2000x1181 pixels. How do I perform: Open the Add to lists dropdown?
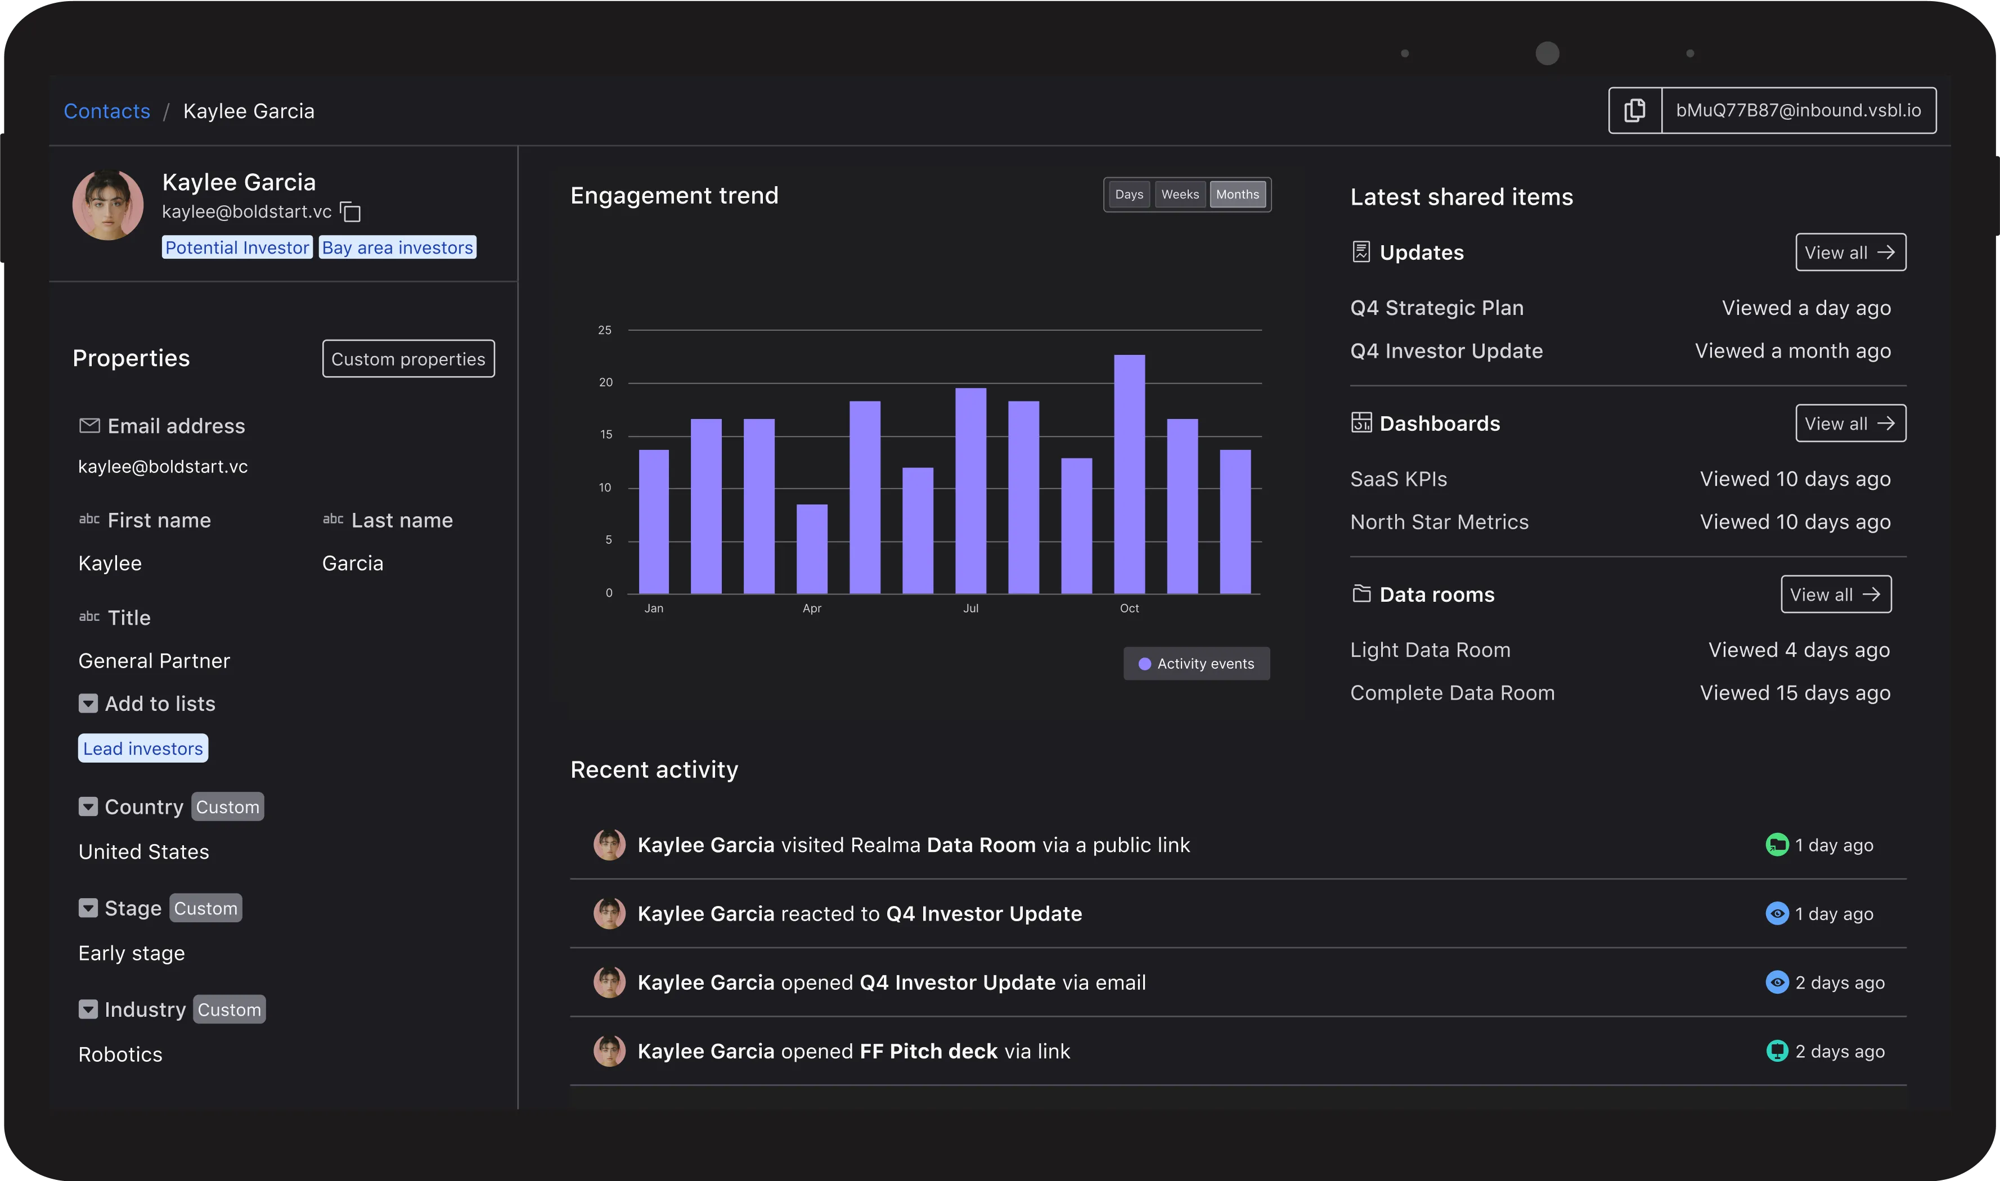[88, 704]
